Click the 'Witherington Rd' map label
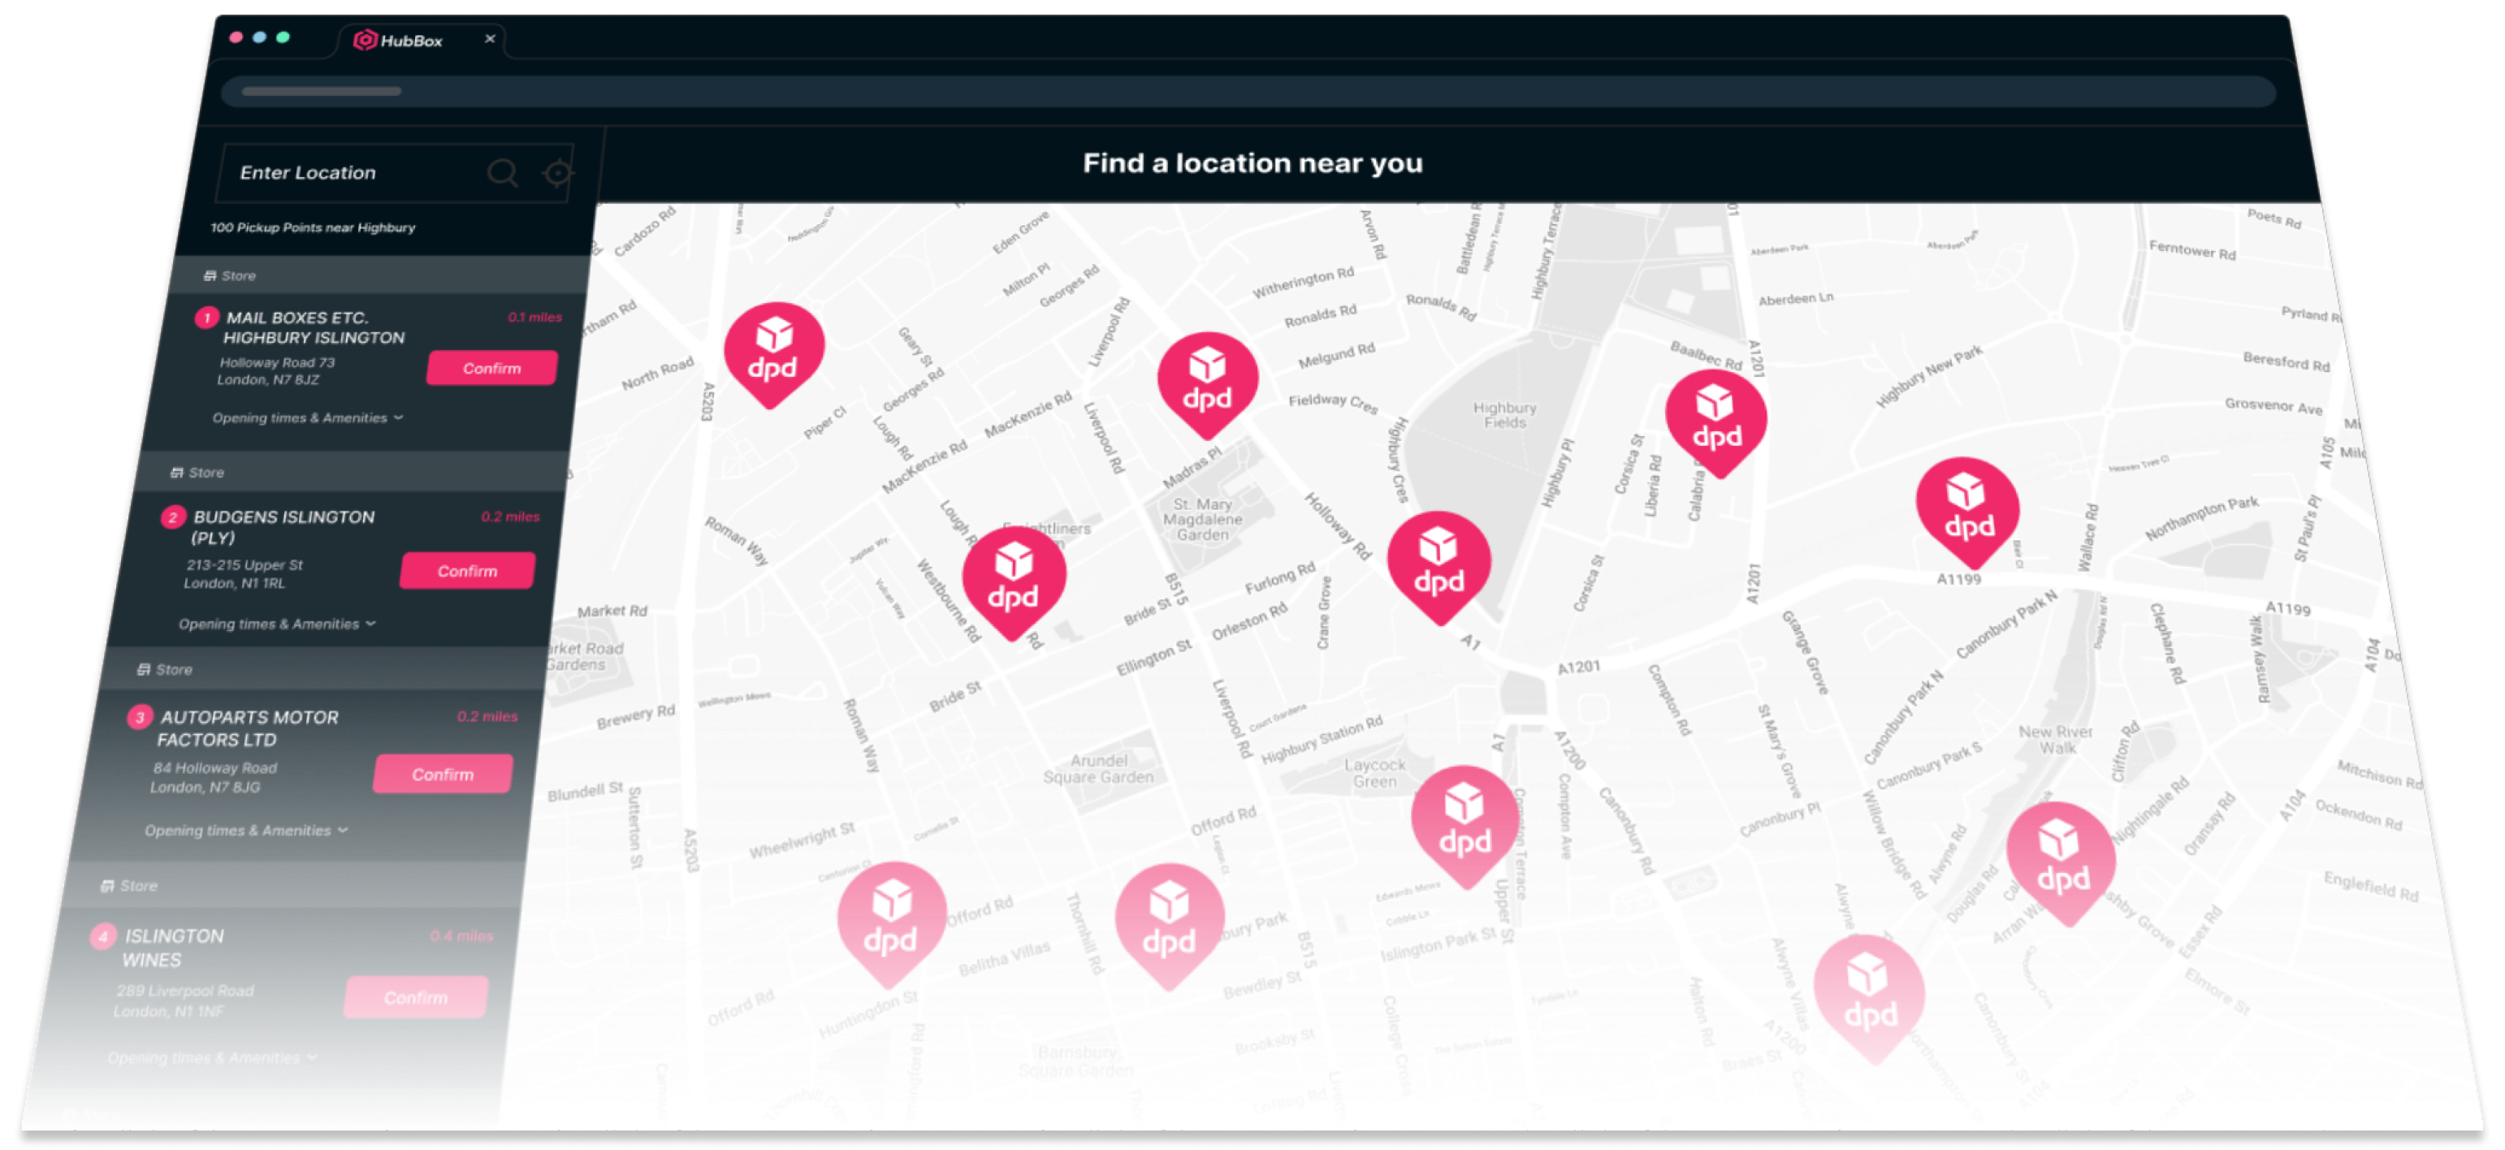Screen dimensions: 2505x1150 (x=1303, y=283)
